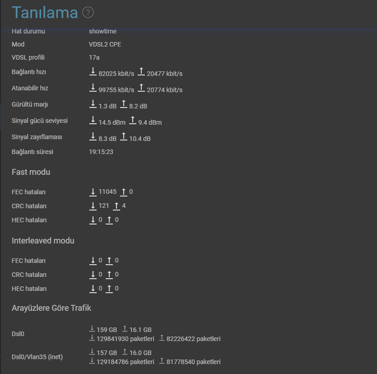Viewport: 377px width, 374px height.
Task: Click the download arrow beside 159 GB for Dsl0
Action: (x=92, y=329)
